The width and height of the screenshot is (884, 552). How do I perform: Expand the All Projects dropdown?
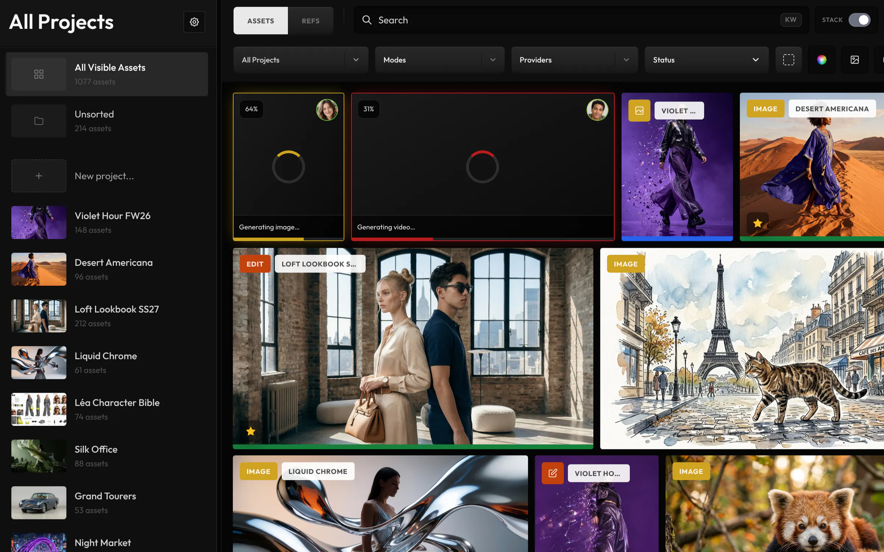(x=301, y=60)
